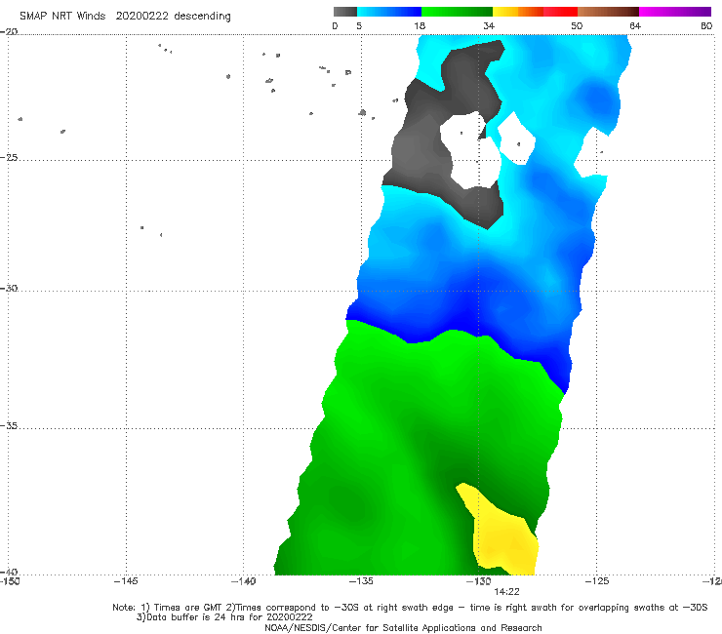Click the yellow-orange segment after 34 on the color bar
This screenshot has width=722, height=634.
click(x=518, y=12)
